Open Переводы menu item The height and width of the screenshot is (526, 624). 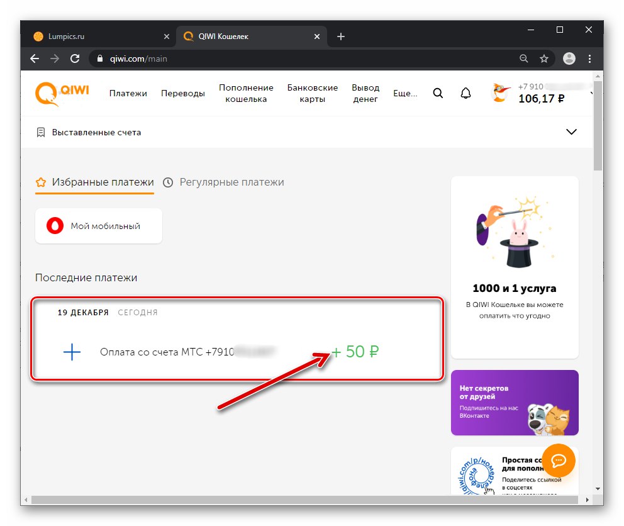point(182,93)
